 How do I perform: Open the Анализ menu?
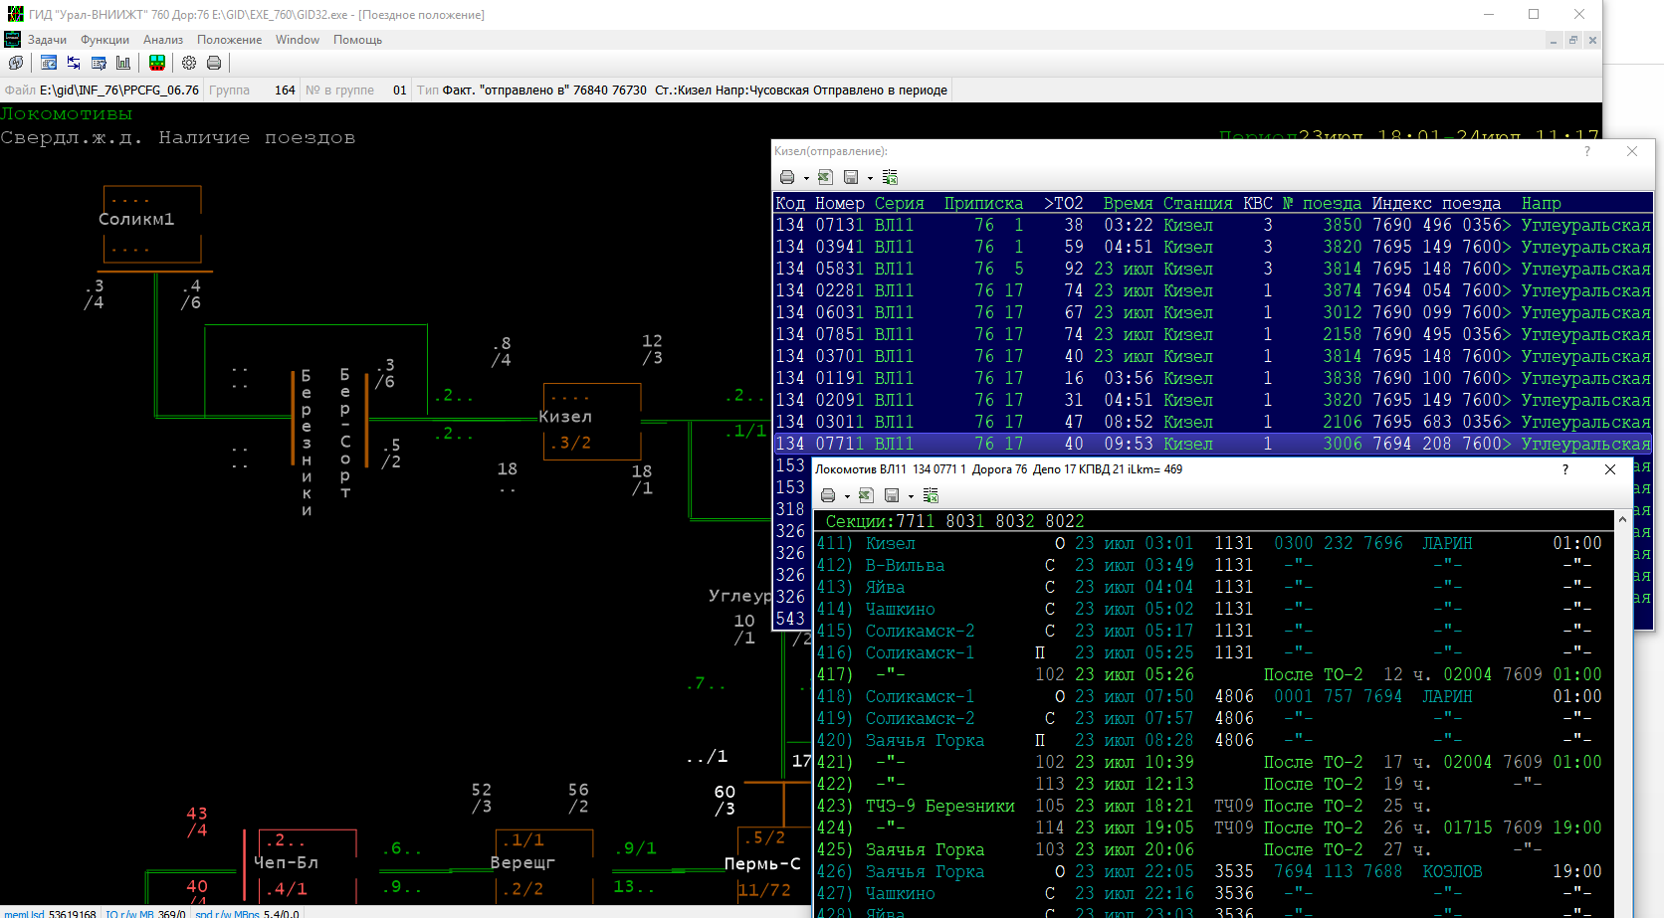(x=162, y=40)
